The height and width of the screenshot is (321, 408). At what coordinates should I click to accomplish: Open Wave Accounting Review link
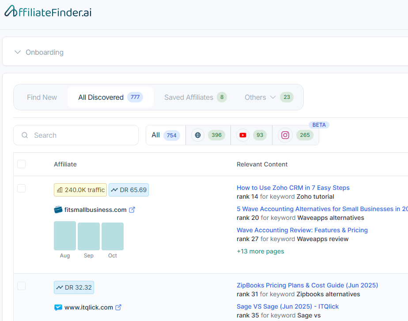[x=302, y=230]
